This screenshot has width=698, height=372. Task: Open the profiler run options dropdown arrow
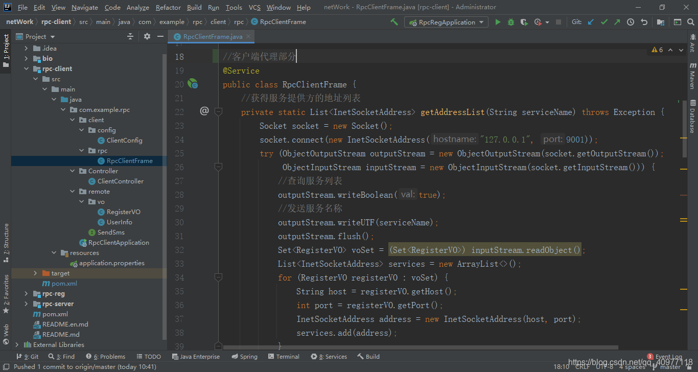click(547, 22)
